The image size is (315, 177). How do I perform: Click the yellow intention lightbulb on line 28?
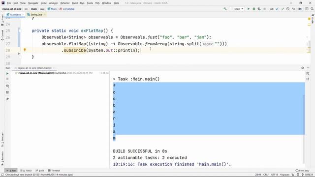tap(25, 50)
